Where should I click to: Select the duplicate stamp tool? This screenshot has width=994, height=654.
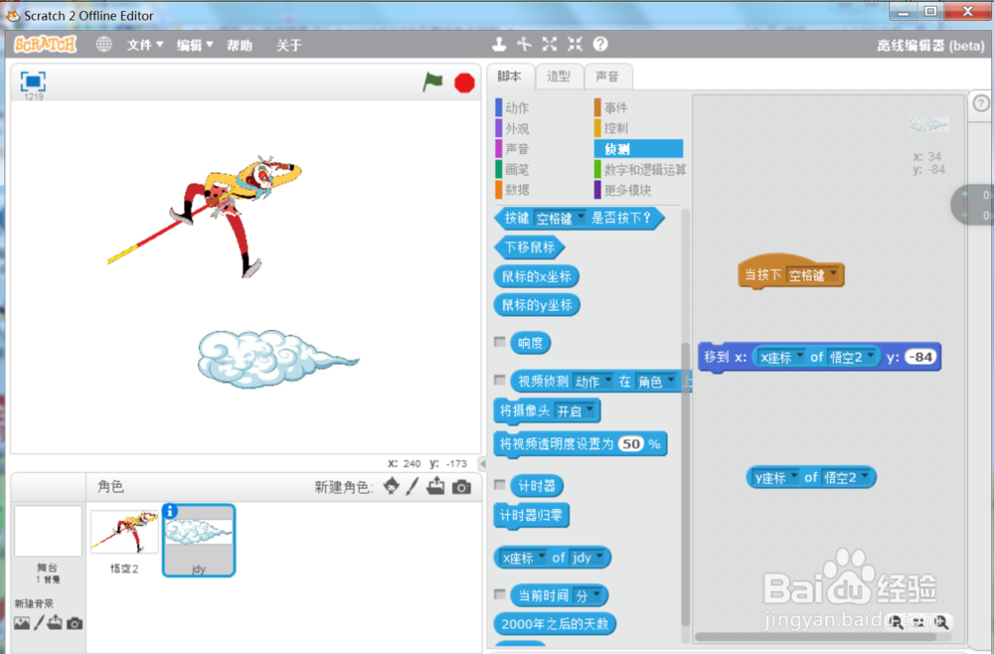point(500,44)
